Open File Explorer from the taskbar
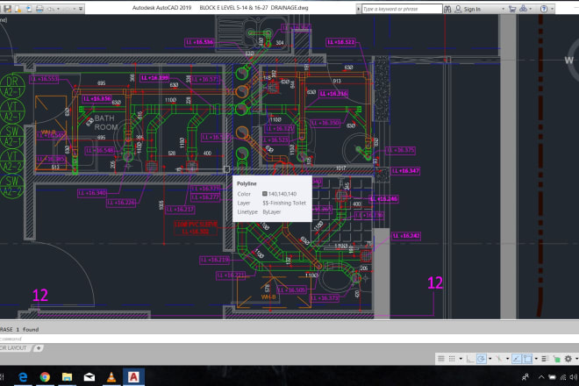Image resolution: width=579 pixels, height=386 pixels. (x=67, y=376)
